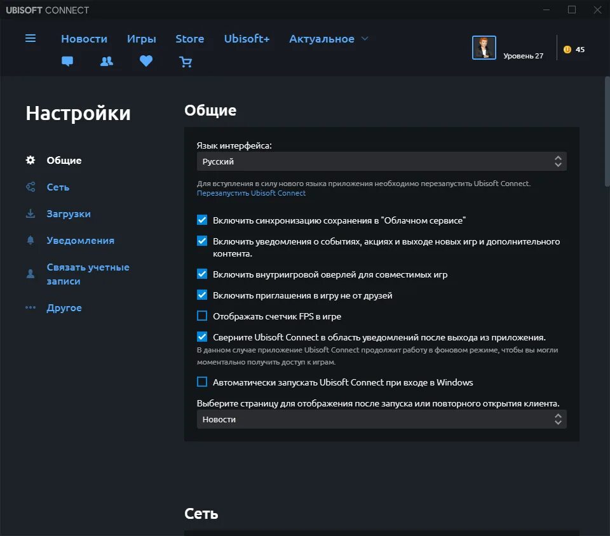Click the 45 units balance

coord(579,50)
